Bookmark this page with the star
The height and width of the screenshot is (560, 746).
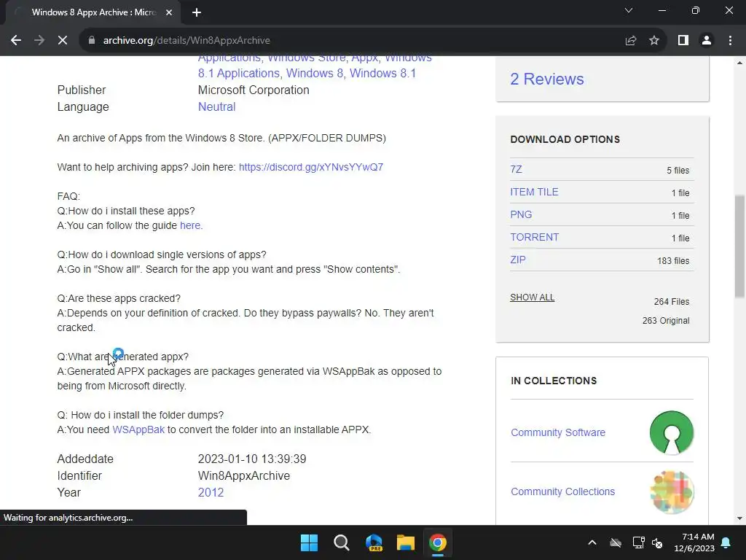(x=654, y=41)
